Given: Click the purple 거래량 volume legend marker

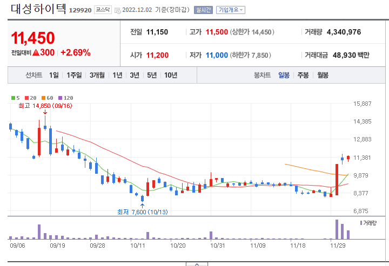Looking at the screenshot, I should (361, 223).
